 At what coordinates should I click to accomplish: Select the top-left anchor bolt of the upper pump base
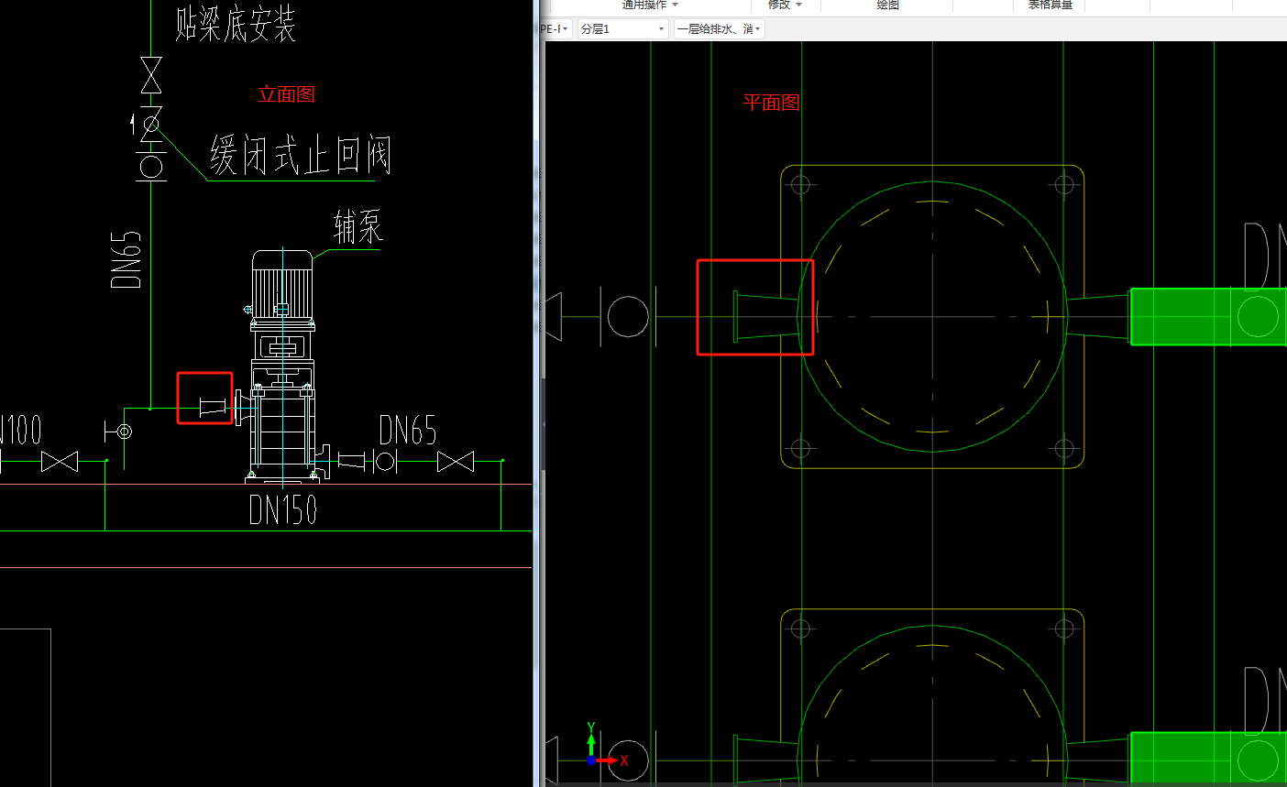pos(801,185)
